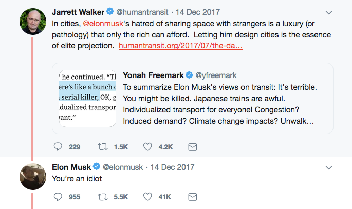Reply to Jarrett Walker's tweet
The image size is (352, 209).
coord(58,147)
